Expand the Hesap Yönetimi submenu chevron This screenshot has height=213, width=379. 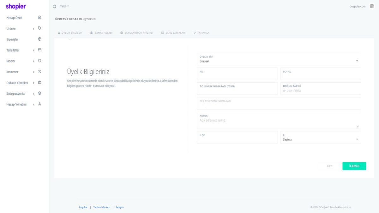click(x=33, y=104)
